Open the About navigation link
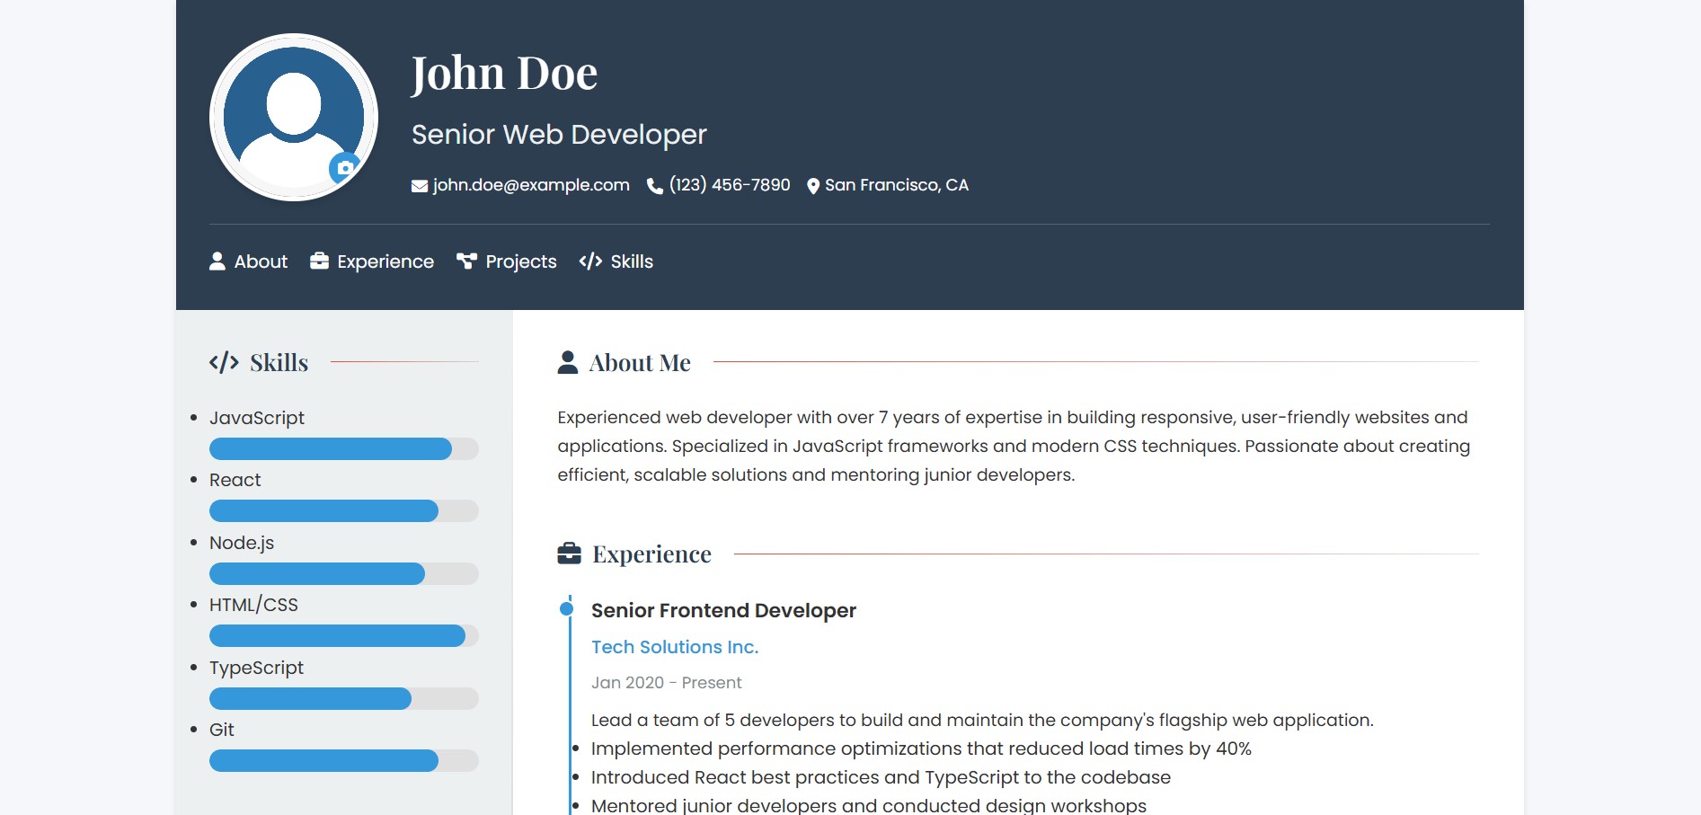The height and width of the screenshot is (815, 1701). pyautogui.click(x=249, y=261)
